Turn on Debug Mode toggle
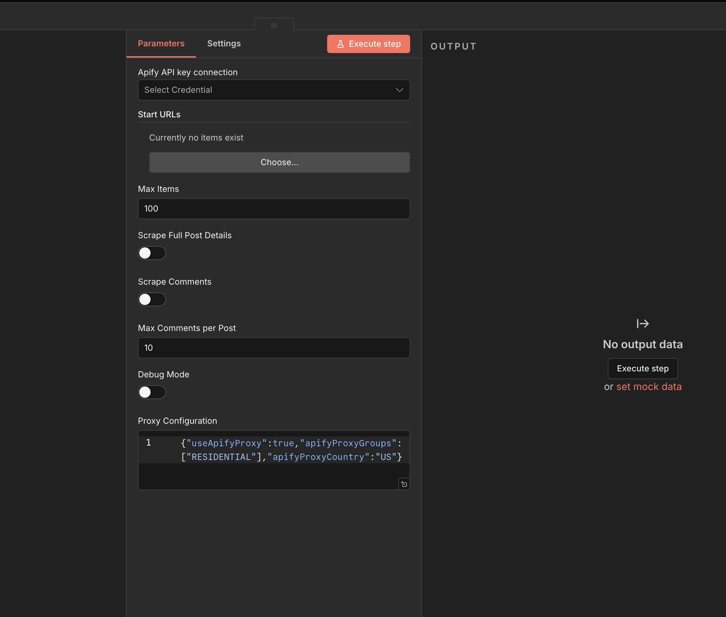Image resolution: width=726 pixels, height=617 pixels. [x=152, y=392]
